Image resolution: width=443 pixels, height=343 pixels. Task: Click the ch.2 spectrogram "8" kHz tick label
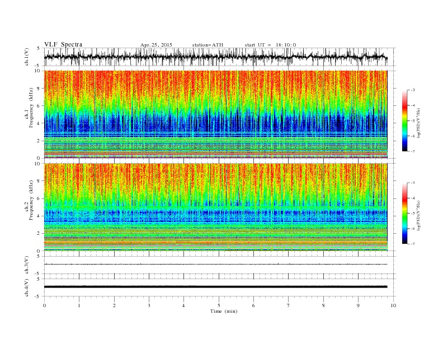point(39,181)
